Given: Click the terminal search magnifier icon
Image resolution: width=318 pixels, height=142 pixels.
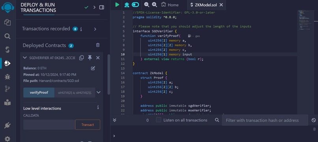Looking at the screenshot, I should tap(217, 120).
